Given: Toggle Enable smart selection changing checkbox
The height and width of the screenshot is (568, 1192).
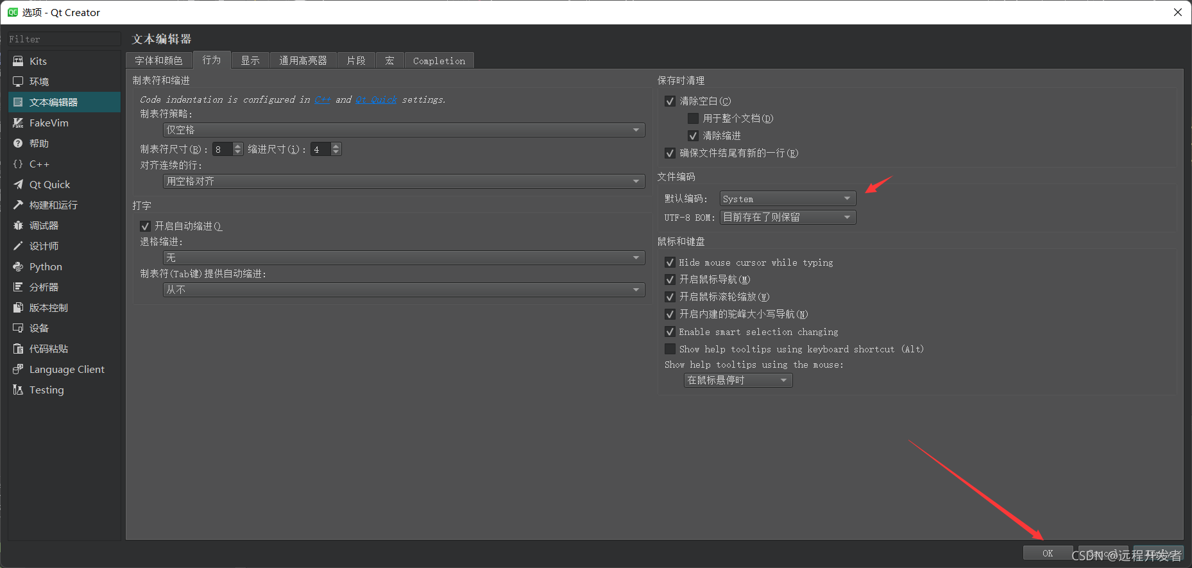Looking at the screenshot, I should tap(670, 332).
